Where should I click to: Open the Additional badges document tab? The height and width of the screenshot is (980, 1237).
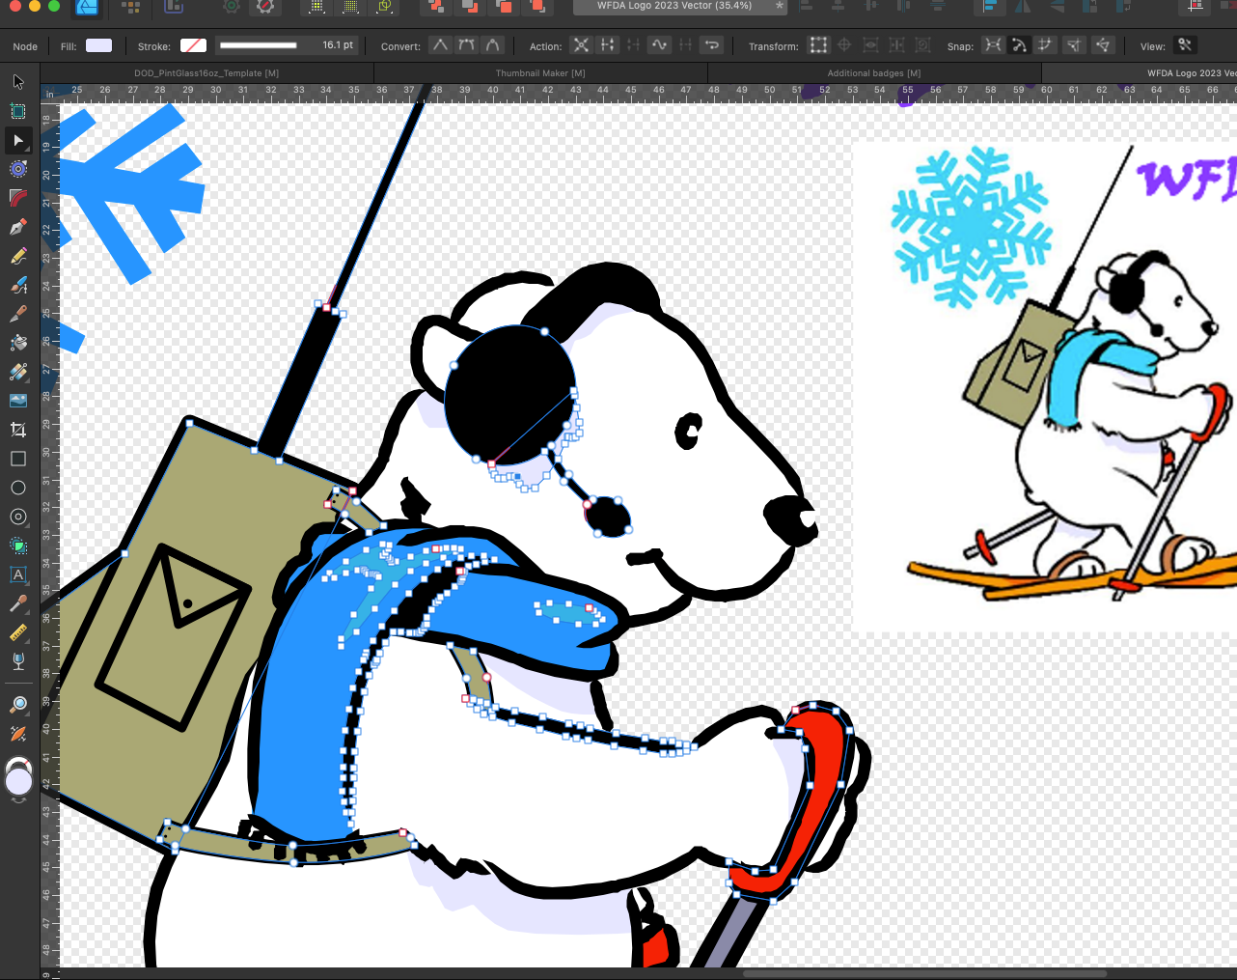coord(873,73)
